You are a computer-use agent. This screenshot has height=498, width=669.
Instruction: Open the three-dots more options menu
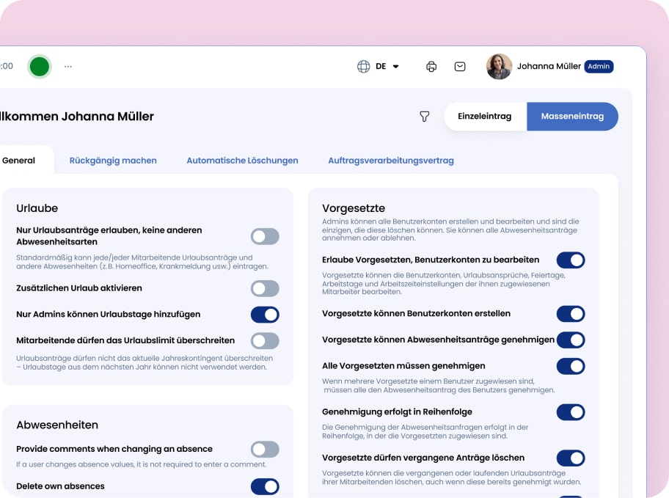68,67
